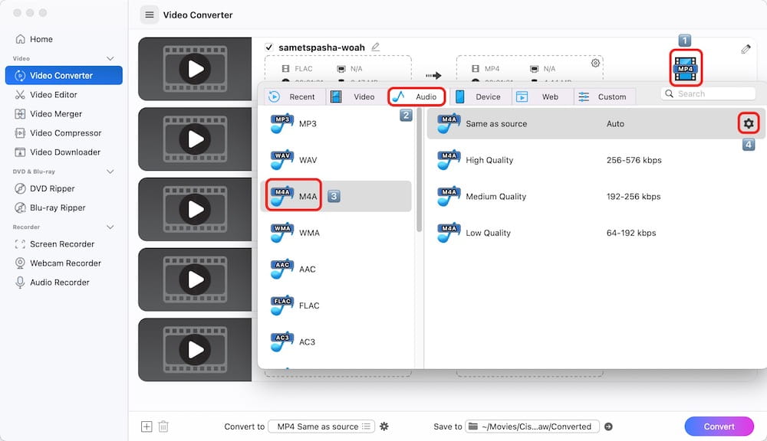Choose WAV audio format
Image resolution: width=767 pixels, height=441 pixels.
click(336, 160)
